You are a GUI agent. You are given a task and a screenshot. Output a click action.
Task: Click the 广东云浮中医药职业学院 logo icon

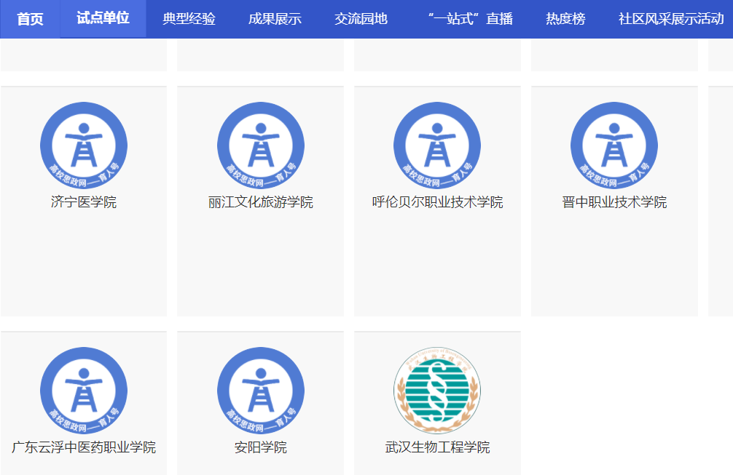tap(84, 391)
